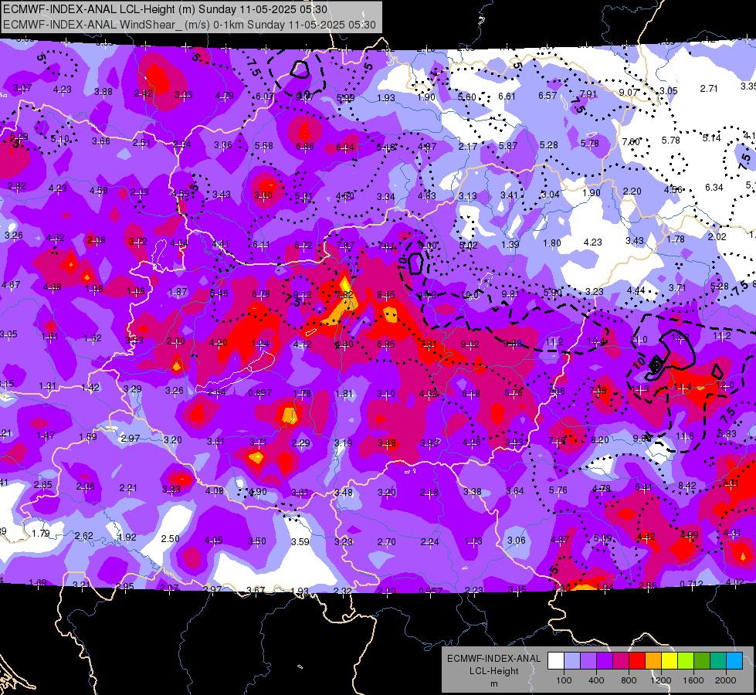The image size is (756, 695).
Task: Click the wind shear value 0.712
Action: (x=692, y=585)
